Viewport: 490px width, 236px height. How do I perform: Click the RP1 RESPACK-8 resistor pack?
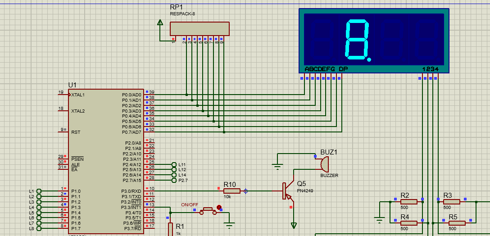(x=200, y=29)
